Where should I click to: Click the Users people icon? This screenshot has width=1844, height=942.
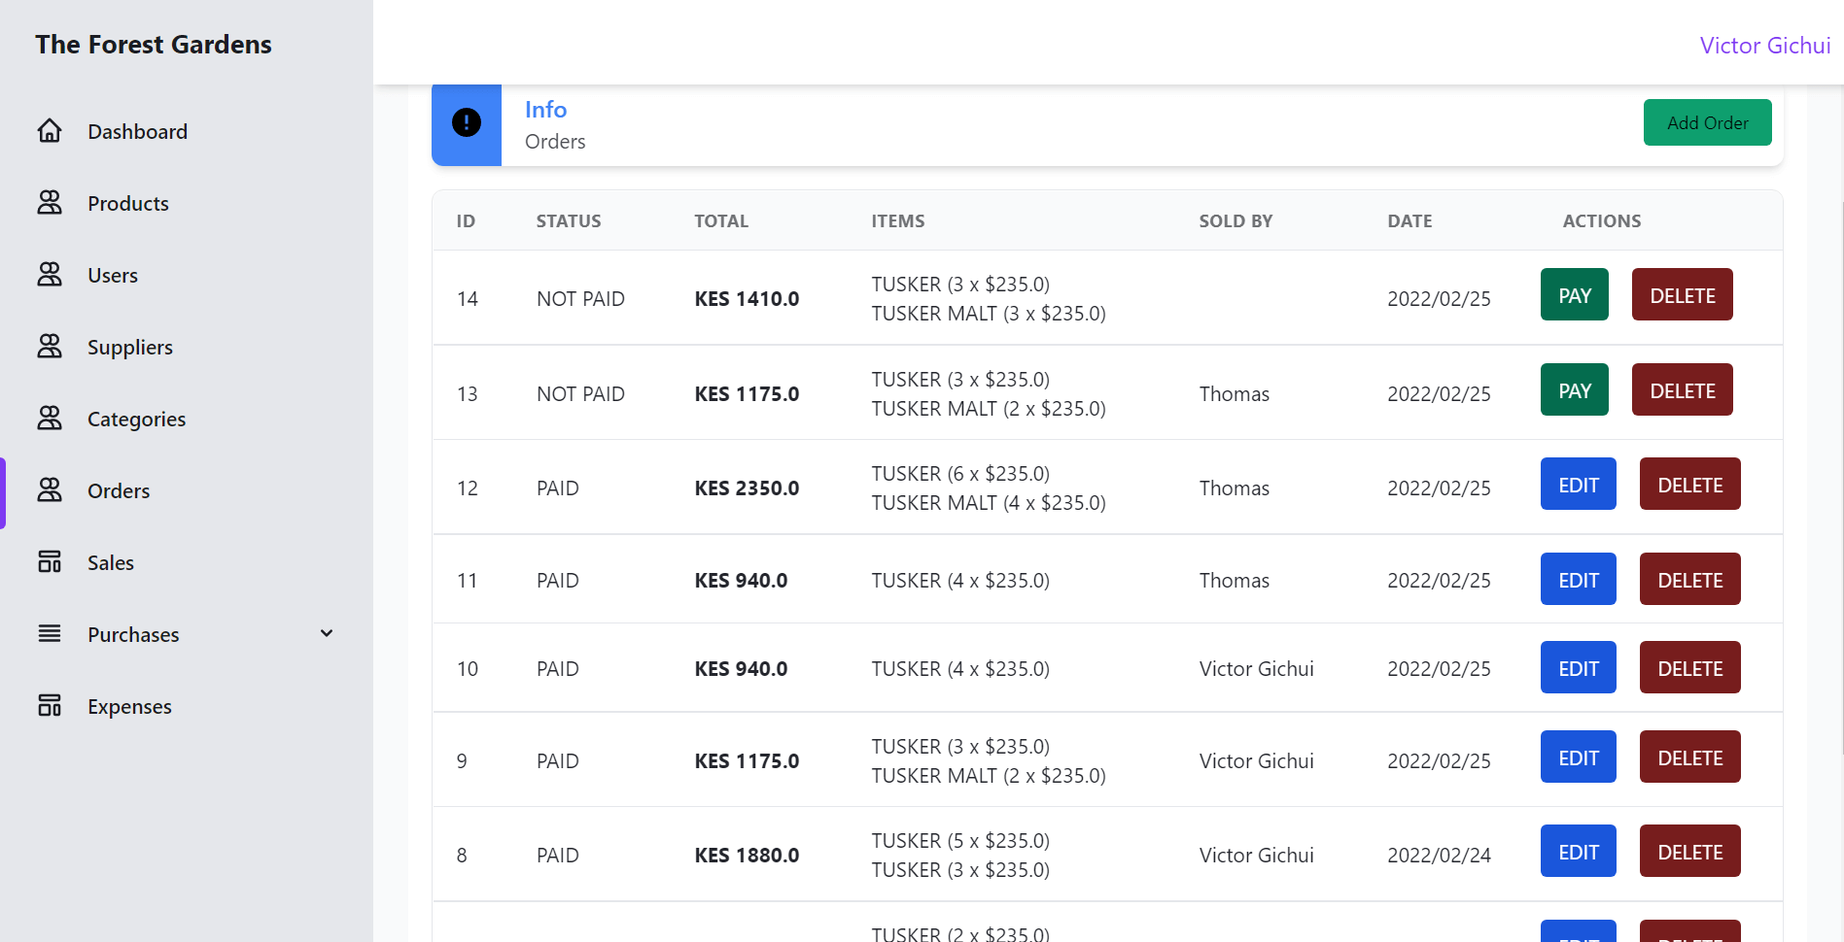tap(50, 275)
